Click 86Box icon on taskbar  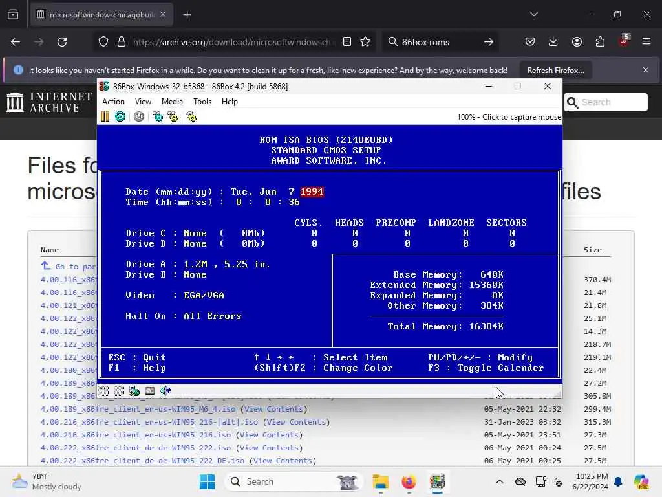(x=438, y=481)
